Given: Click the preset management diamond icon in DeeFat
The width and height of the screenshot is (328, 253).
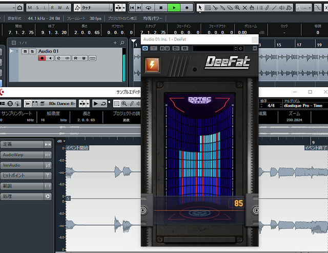Looking at the screenshot, I should click(241, 49).
